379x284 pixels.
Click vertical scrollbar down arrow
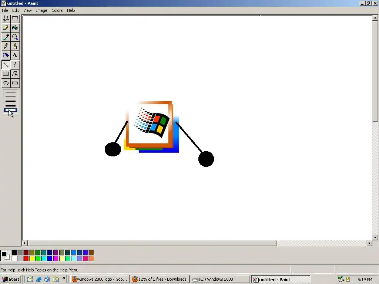click(x=375, y=237)
